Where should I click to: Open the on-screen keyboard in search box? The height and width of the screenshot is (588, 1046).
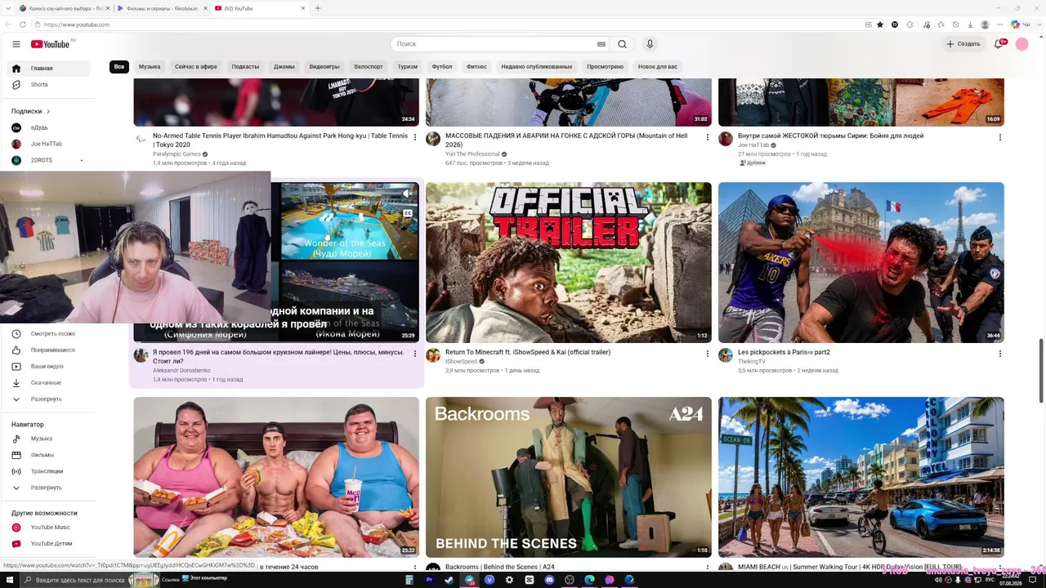601,44
